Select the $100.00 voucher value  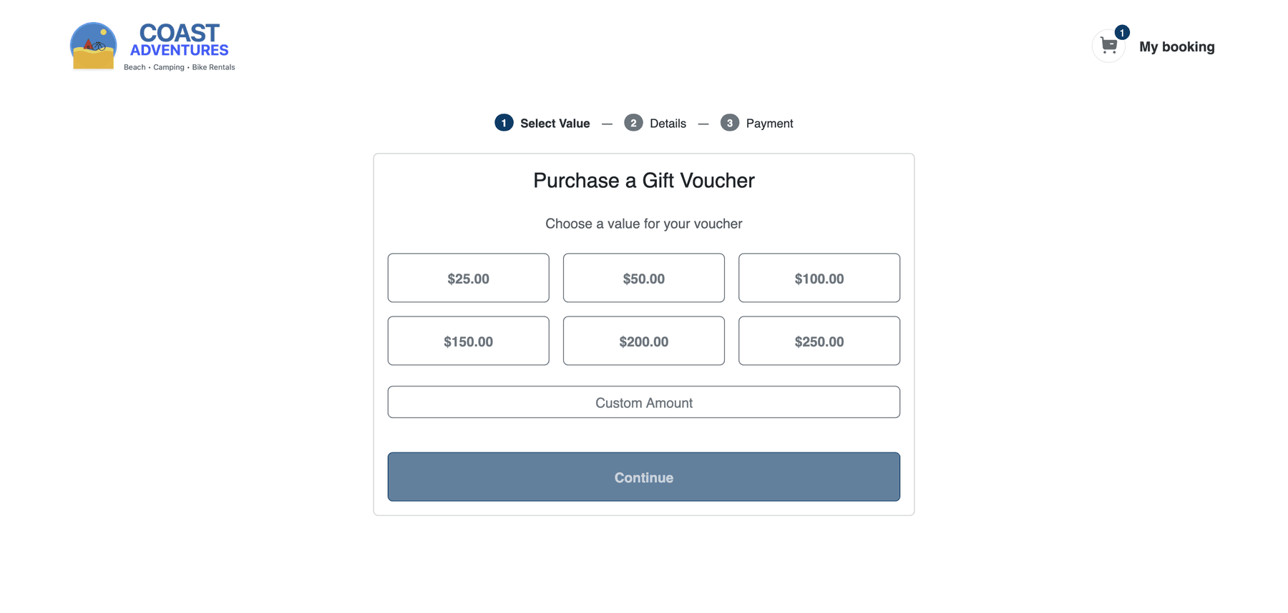819,278
